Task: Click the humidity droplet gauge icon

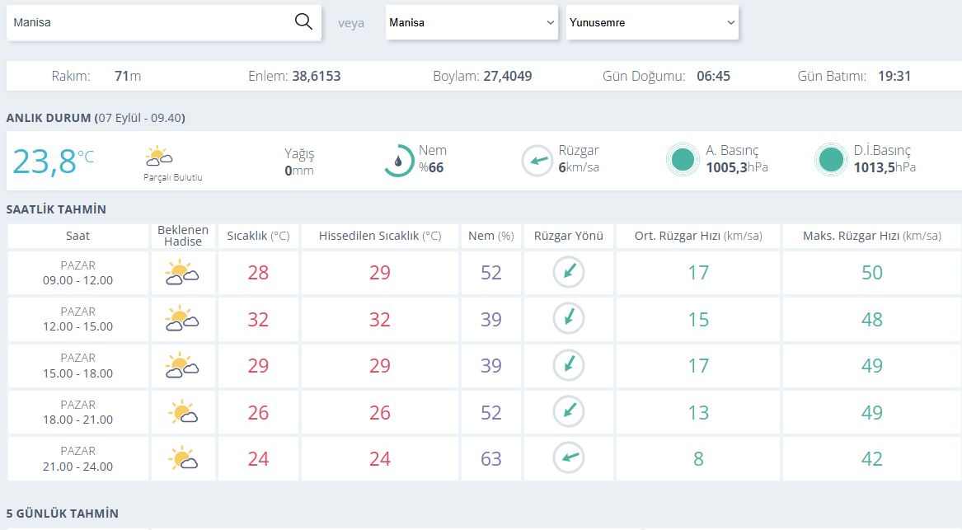Action: coord(399,162)
